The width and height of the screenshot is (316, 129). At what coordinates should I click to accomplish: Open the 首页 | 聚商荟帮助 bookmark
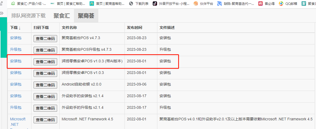pyautogui.click(x=107, y=4)
